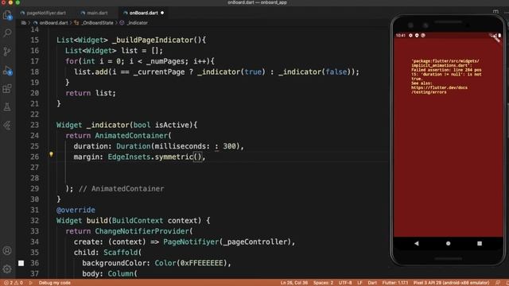Click the start debugging play icon in status bar
The width and height of the screenshot is (509, 286).
(x=31, y=283)
